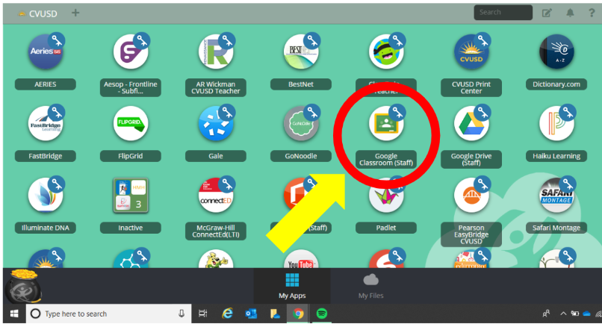
Task: Open the Windows Start menu
Action: (x=14, y=314)
